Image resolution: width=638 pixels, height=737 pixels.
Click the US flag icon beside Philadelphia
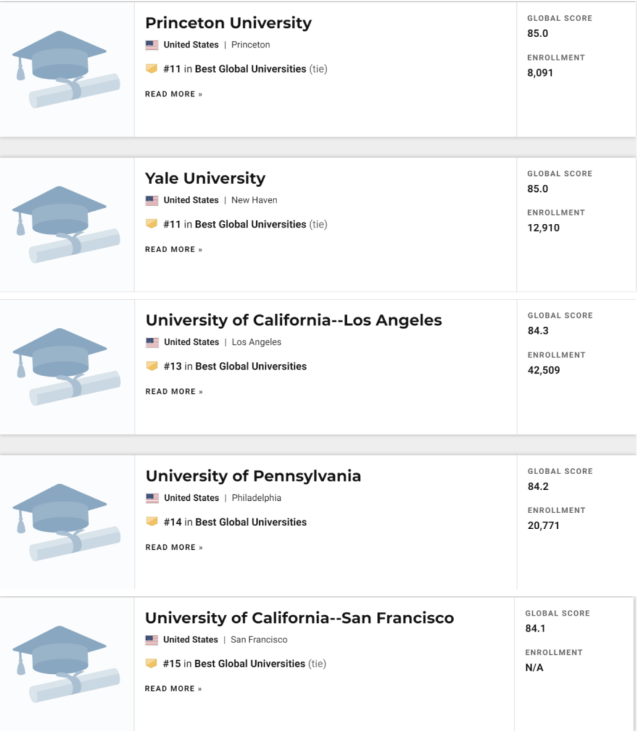152,498
